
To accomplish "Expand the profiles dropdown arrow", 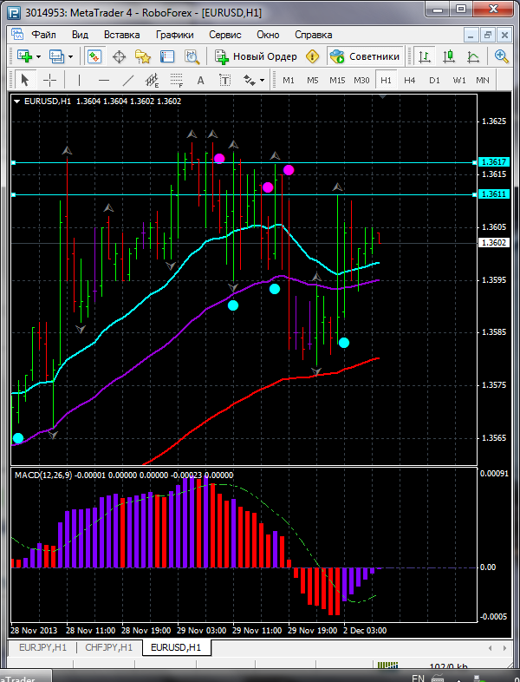I will point(71,56).
